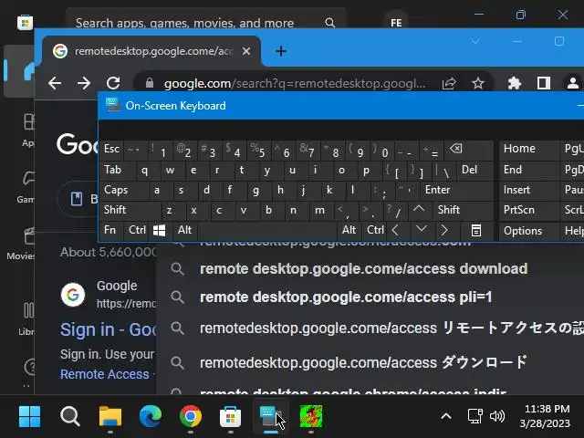
Task: Open File Explorer from taskbar
Action: click(110, 416)
